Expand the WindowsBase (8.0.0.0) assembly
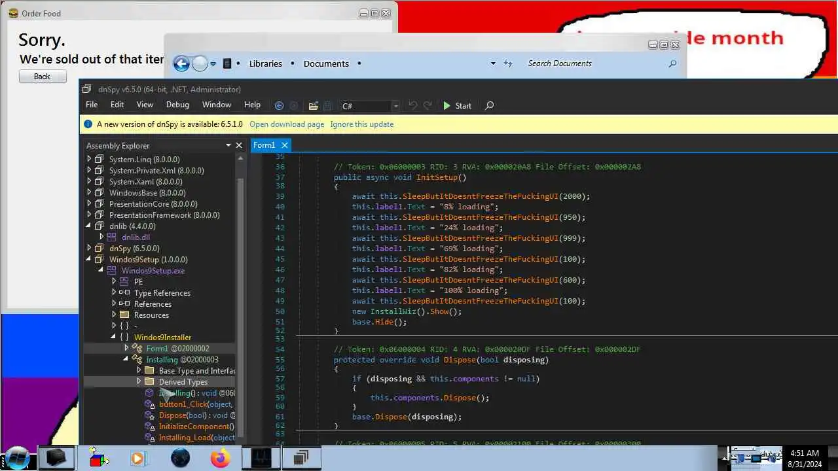 [90, 192]
